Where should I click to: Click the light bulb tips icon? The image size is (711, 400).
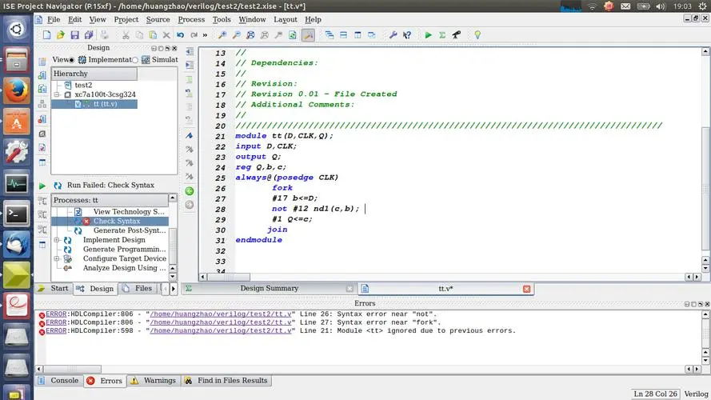pos(477,35)
